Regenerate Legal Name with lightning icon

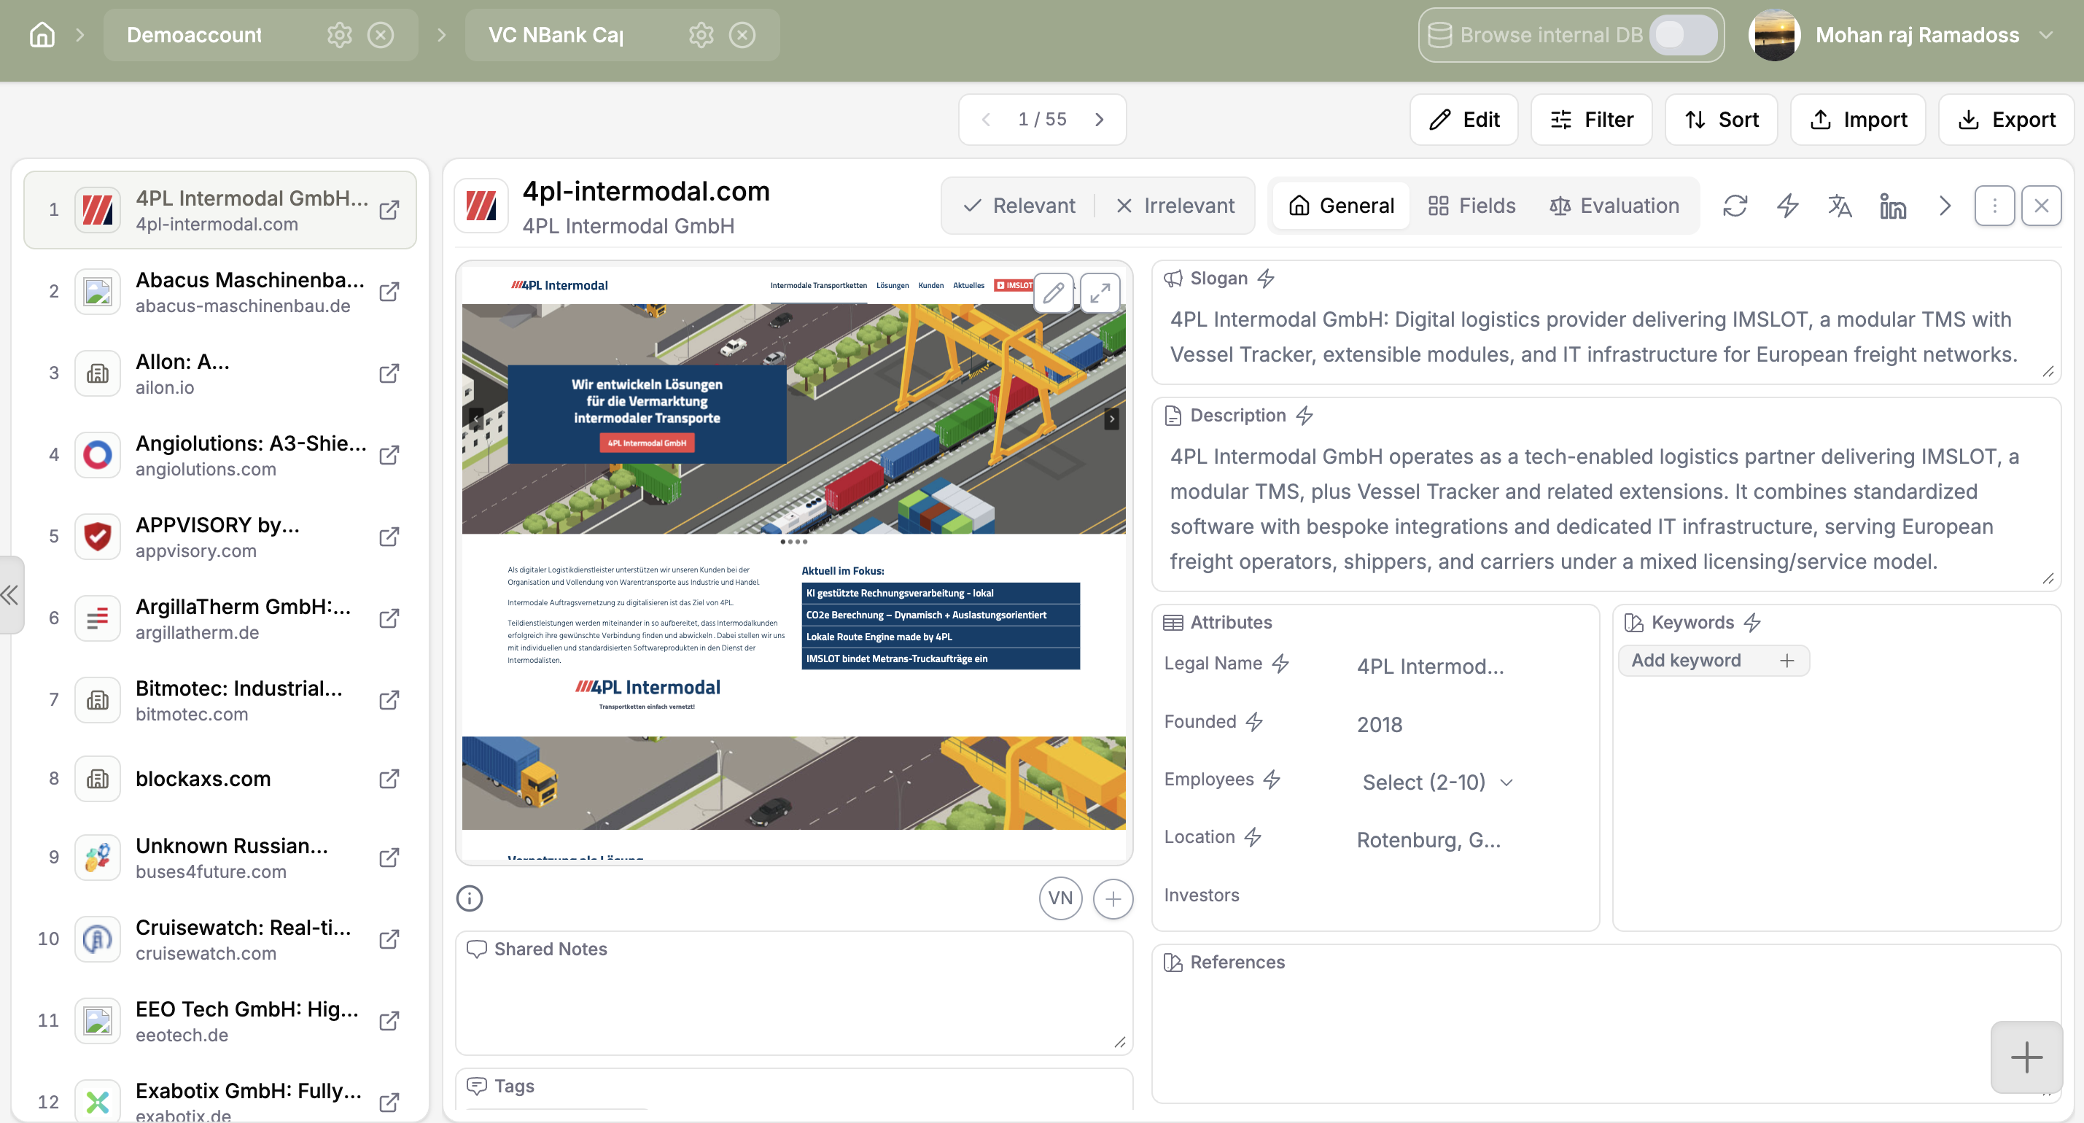(1280, 664)
